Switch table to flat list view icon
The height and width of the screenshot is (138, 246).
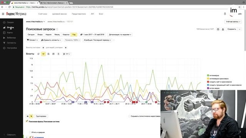point(27,116)
